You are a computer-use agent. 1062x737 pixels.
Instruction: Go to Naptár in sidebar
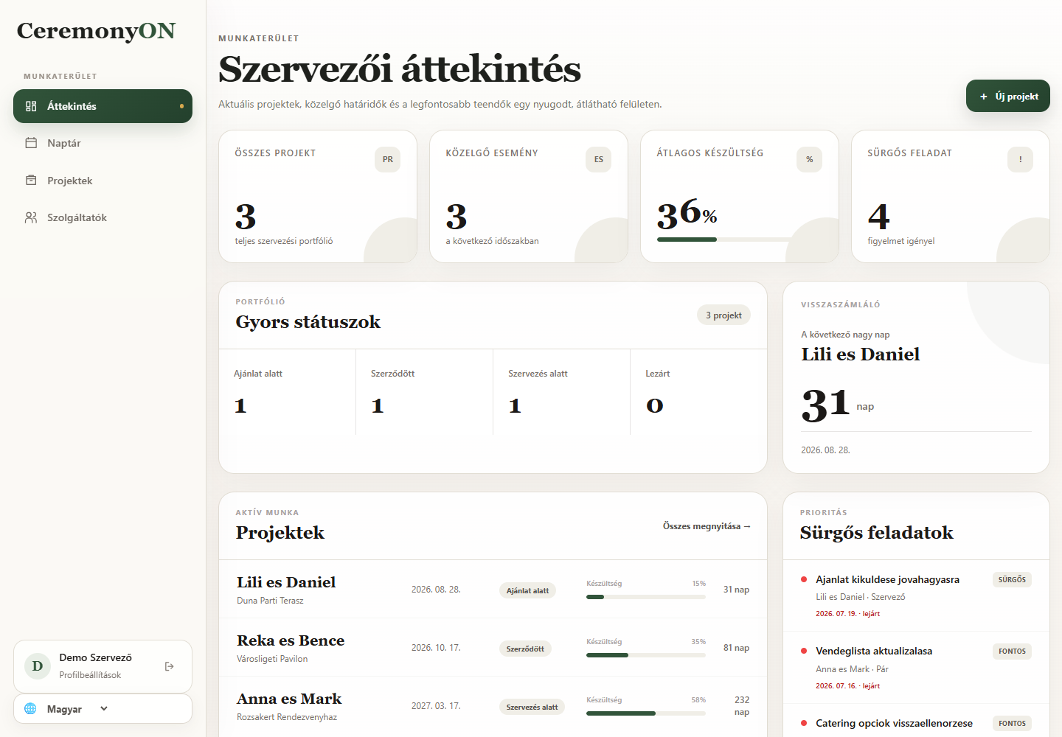coord(103,143)
